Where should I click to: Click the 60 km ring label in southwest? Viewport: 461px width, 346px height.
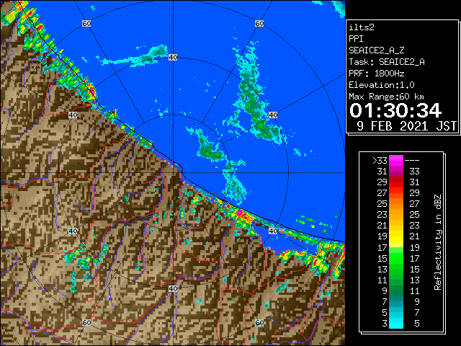tap(86, 323)
